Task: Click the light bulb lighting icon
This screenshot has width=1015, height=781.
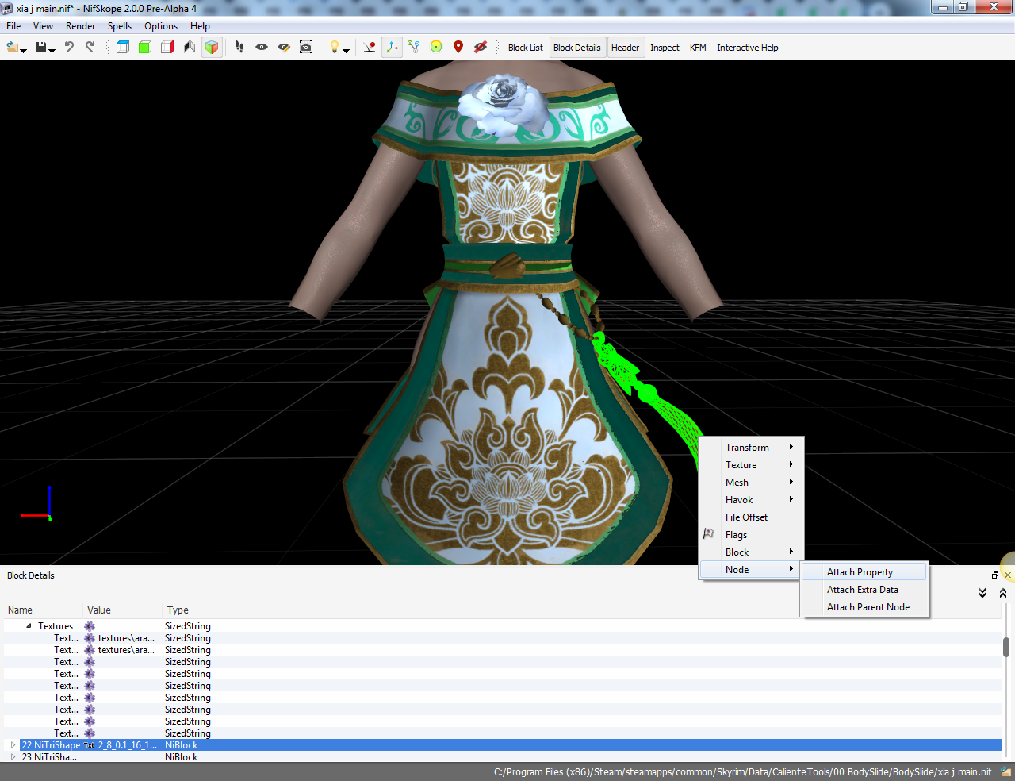Action: [x=335, y=48]
